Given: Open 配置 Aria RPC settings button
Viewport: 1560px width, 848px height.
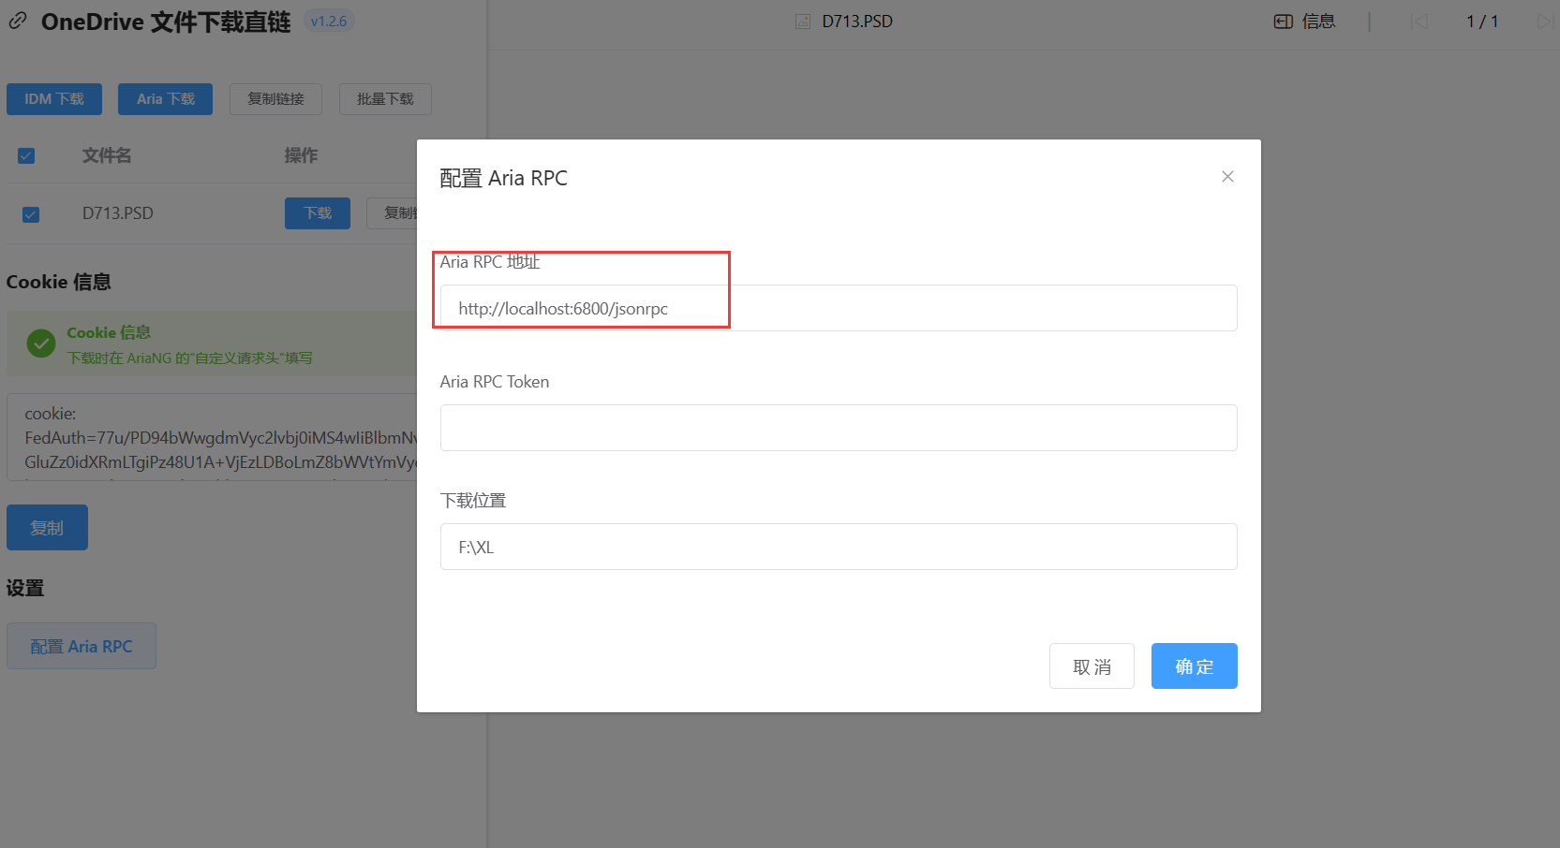Looking at the screenshot, I should pyautogui.click(x=82, y=646).
